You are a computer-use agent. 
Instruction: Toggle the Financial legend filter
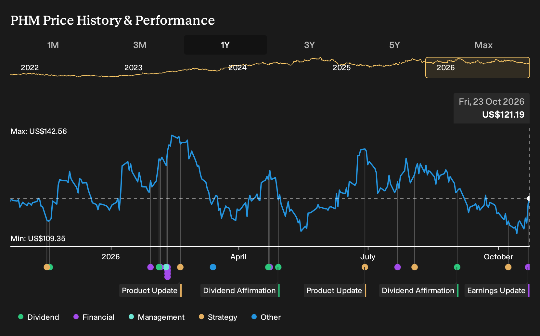[94, 317]
